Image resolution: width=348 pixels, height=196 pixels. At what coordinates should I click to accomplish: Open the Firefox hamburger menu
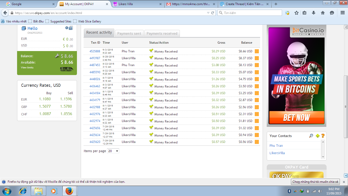coord(343,13)
